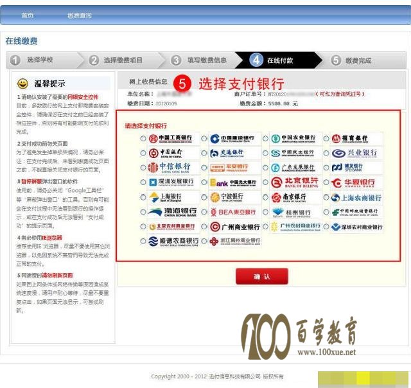
Task: Click the 缴费日期 20120109 value
Action: [x=166, y=104]
